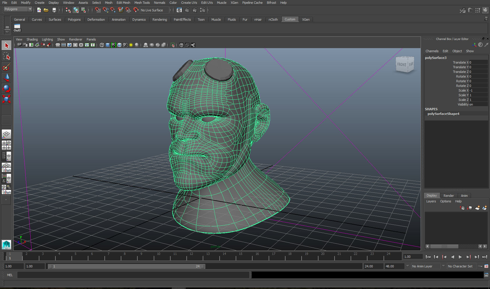Open the Render View window
The width and height of the screenshot is (490, 289).
179,10
